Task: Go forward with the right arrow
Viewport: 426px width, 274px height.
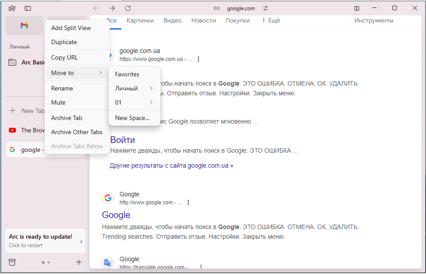Action: pos(112,8)
